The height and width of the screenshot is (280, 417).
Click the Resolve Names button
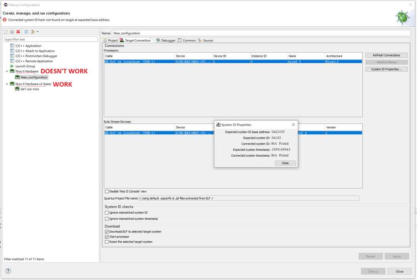tap(386, 62)
